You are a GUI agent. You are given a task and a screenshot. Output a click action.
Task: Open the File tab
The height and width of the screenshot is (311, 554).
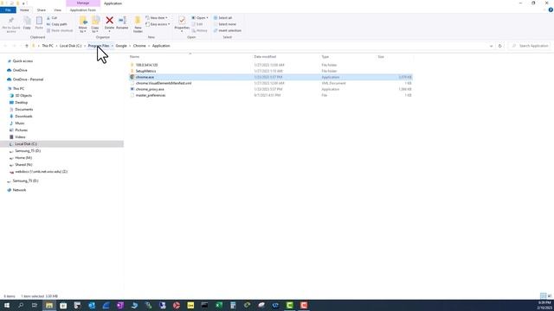(x=8, y=10)
